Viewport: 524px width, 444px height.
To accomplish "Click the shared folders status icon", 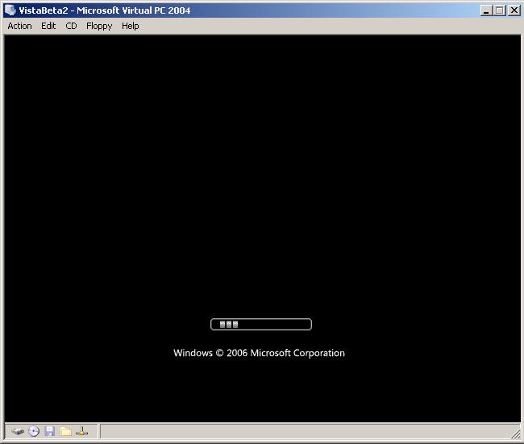I will tap(66, 431).
